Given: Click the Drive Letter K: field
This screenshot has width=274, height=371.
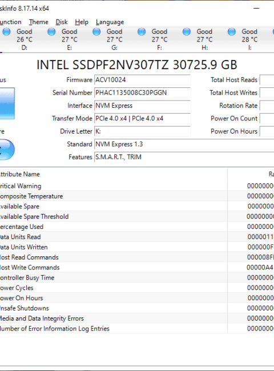Looking at the screenshot, I should [x=143, y=131].
